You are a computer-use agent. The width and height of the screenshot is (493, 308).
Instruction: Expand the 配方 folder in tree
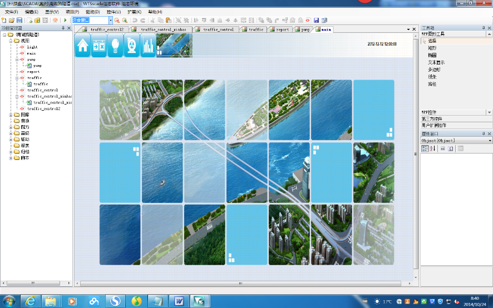click(x=11, y=127)
